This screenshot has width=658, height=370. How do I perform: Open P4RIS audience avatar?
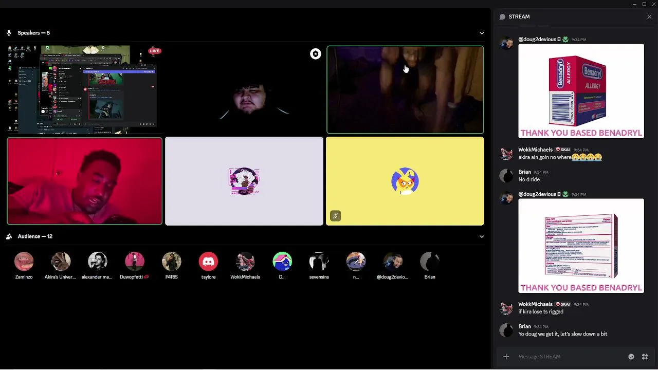pyautogui.click(x=172, y=262)
